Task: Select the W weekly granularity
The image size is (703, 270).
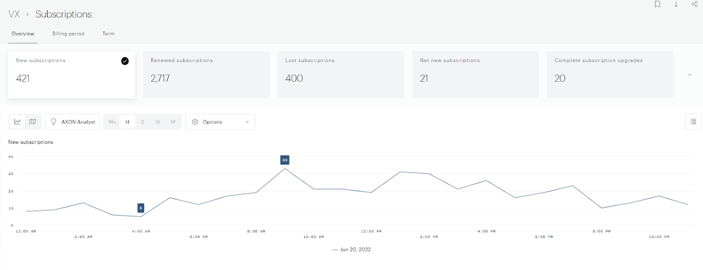Action: (158, 122)
